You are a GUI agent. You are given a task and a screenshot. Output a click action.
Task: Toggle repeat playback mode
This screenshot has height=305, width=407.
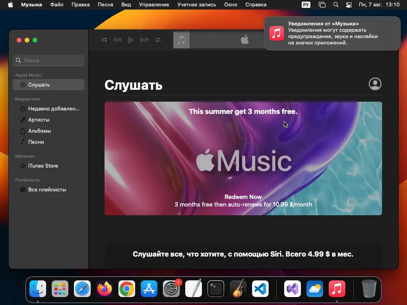(x=158, y=40)
